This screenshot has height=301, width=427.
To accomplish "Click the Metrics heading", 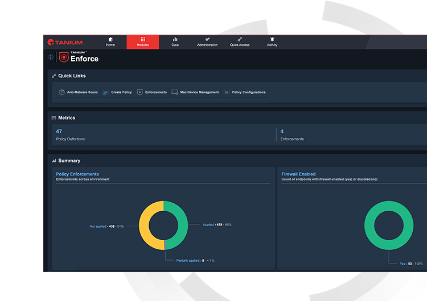I will [x=67, y=118].
